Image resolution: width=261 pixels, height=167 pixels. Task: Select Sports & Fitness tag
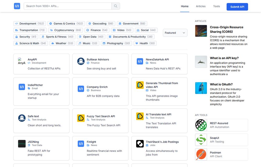pos(57,37)
